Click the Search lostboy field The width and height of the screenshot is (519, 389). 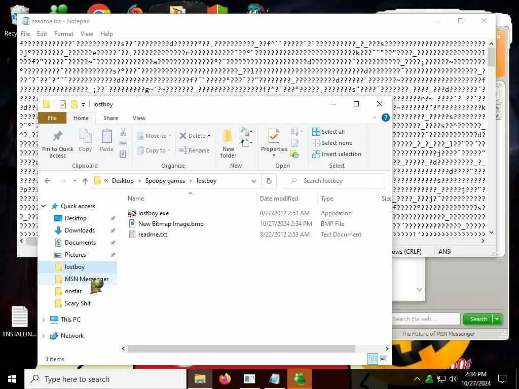(334, 181)
